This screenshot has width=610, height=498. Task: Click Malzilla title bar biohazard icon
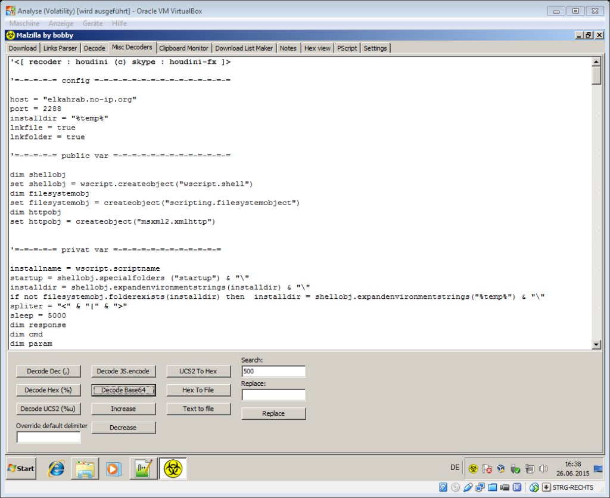click(11, 35)
